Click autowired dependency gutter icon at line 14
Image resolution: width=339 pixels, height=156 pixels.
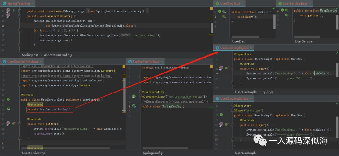pyautogui.click(x=8, y=109)
